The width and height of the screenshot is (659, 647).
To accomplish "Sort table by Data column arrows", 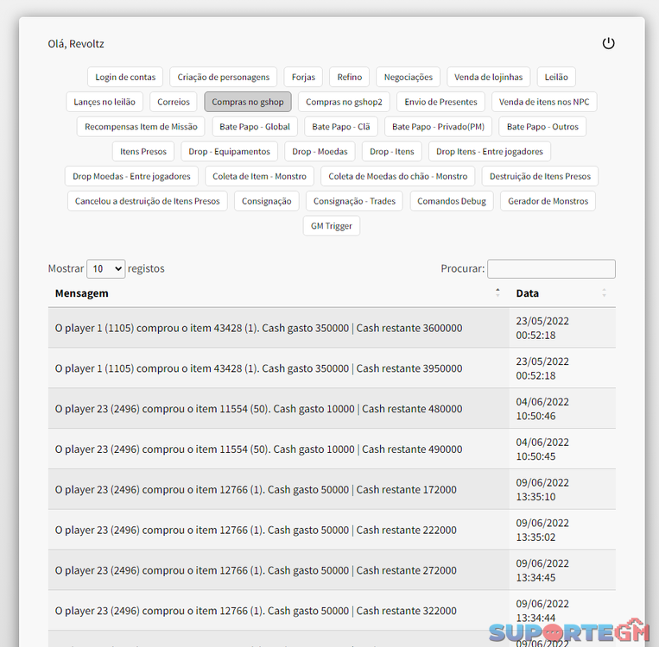I will 604,293.
